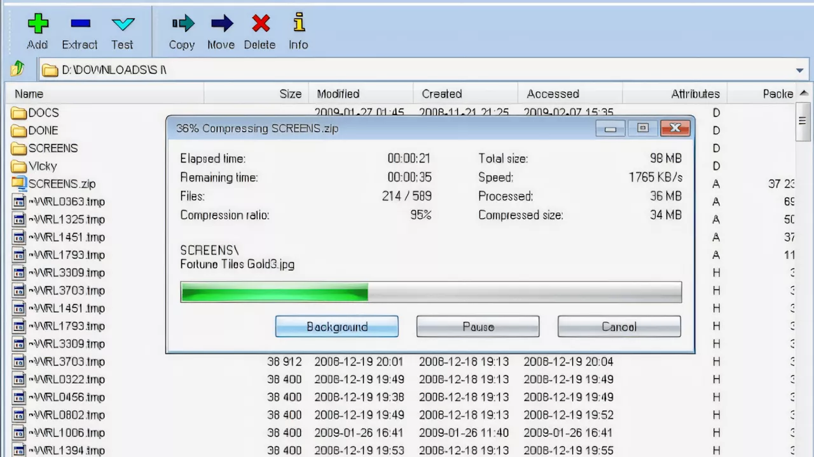Click the ~WRL0363.tmp file icon

(18, 202)
